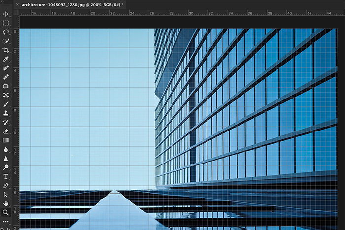Screen dimensions: 345x230
Task: Select the Spot Healing Brush tool
Action: (6, 68)
